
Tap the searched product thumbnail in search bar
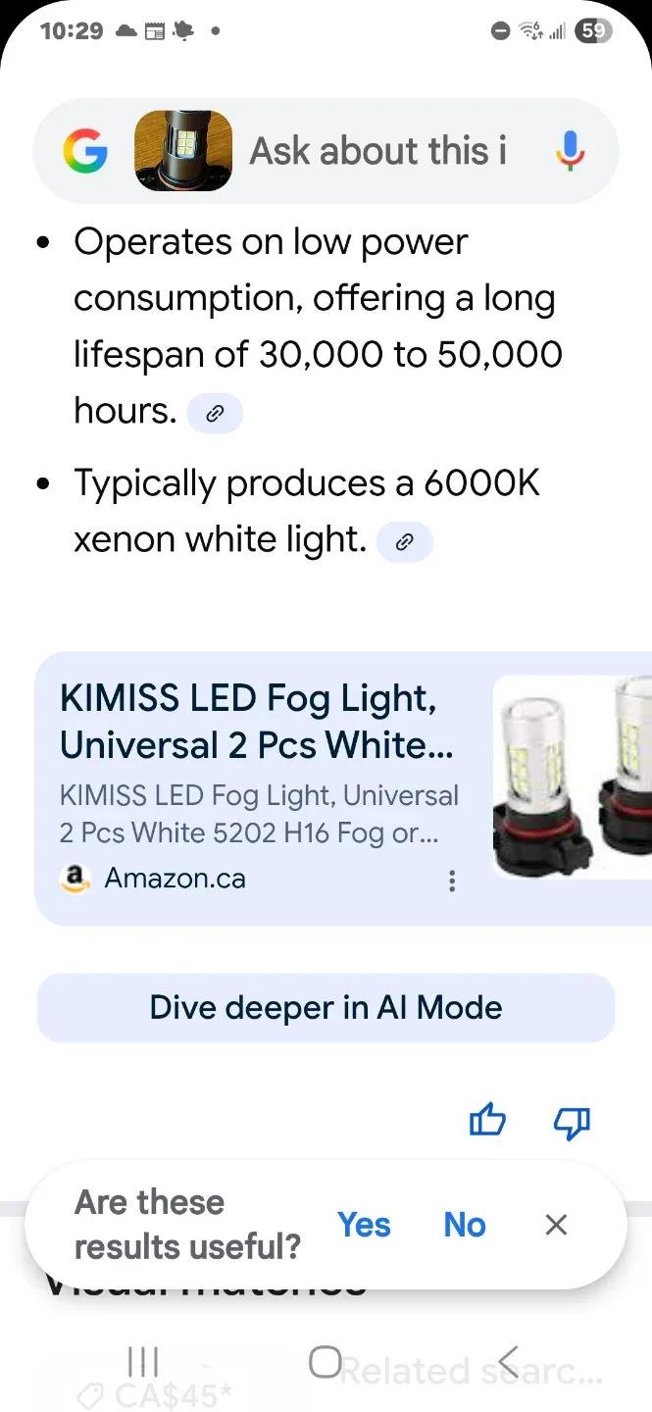pyautogui.click(x=183, y=151)
